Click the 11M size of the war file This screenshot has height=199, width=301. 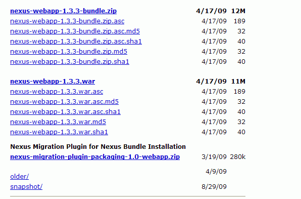coord(238,82)
